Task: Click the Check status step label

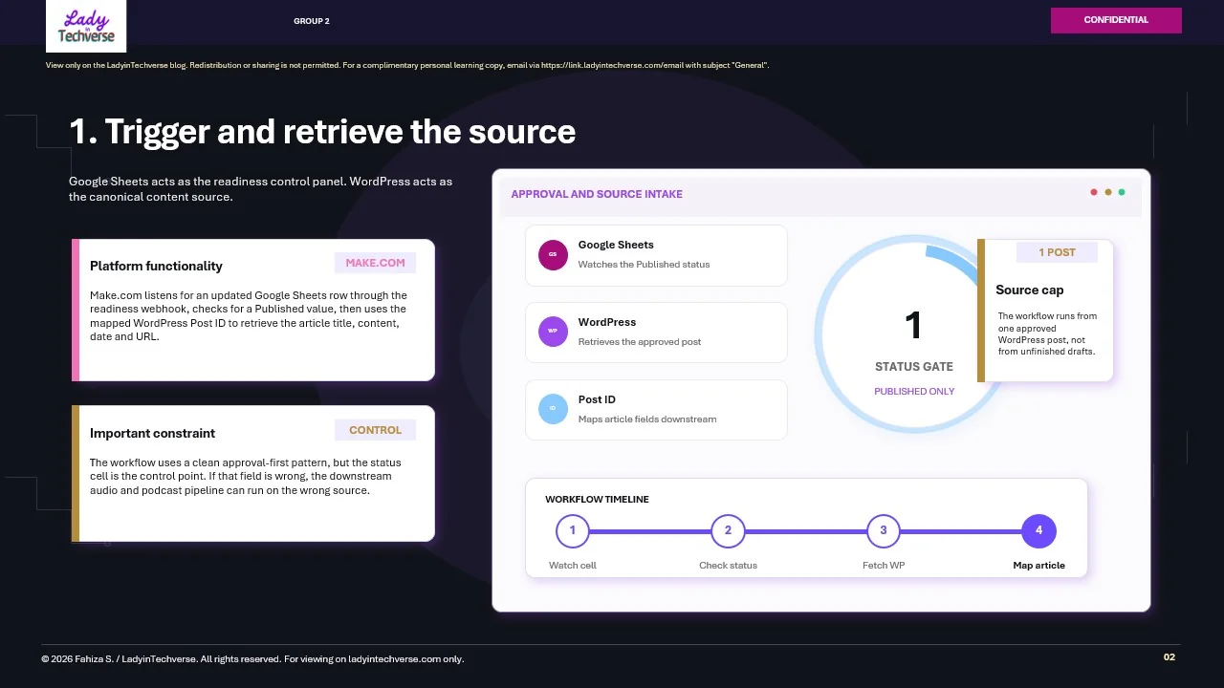Action: click(x=728, y=566)
